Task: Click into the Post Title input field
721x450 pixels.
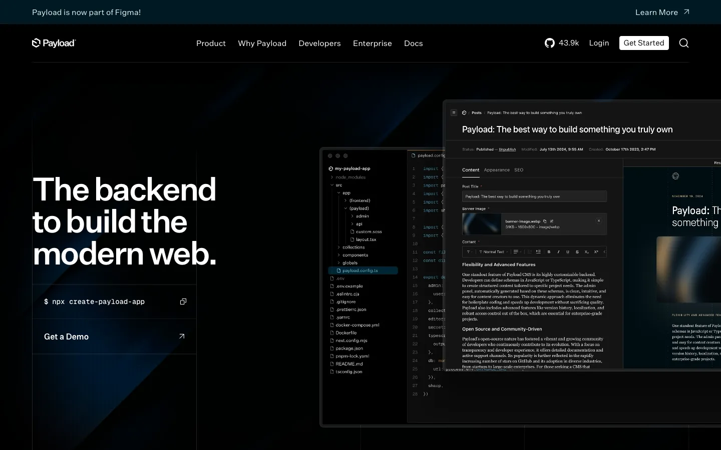Action: (534, 196)
